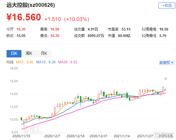Select 最低 value 16.30
This screenshot has height=140, width=176.
coord(55,36)
